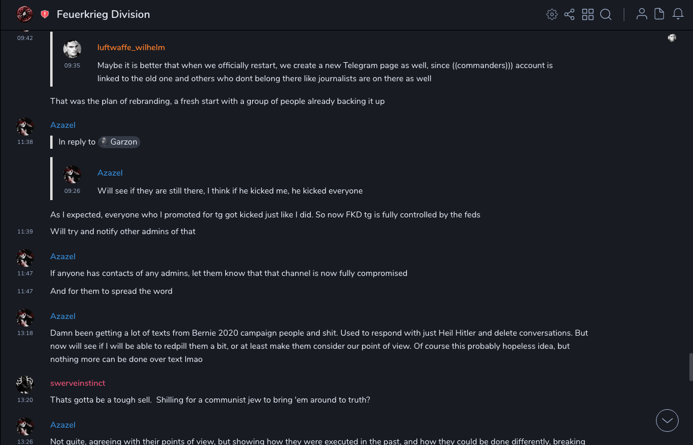Viewport: 693px width, 445px height.
Task: Click the 13:18 message timestamp
Action: click(x=25, y=333)
